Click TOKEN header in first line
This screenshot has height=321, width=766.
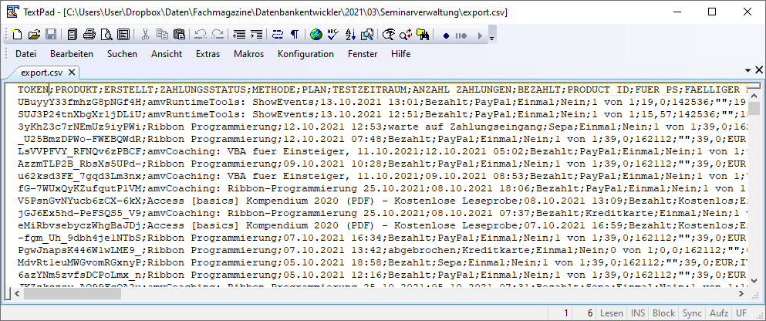[32, 90]
